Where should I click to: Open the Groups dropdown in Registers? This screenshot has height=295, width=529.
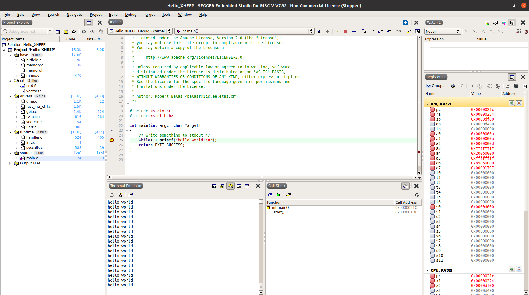pyautogui.click(x=435, y=86)
